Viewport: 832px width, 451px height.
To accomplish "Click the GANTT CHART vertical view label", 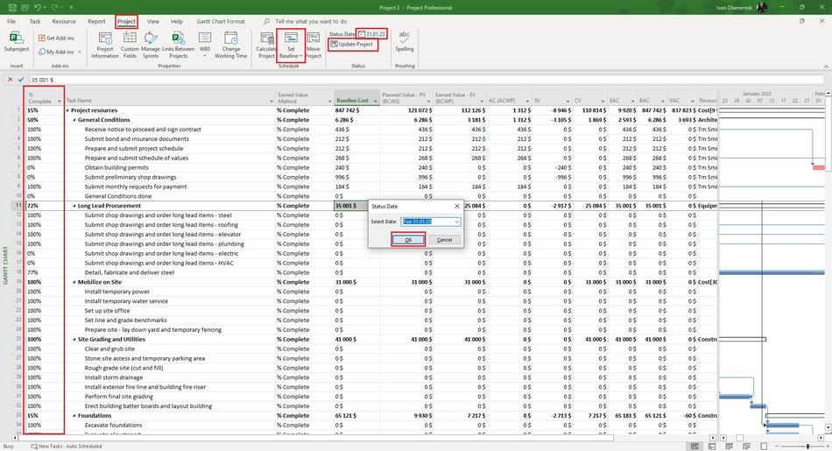I will coord(5,265).
